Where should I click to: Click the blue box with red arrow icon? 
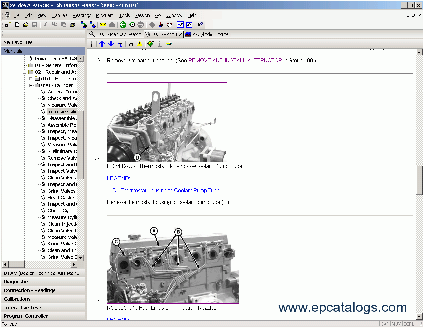161,25
